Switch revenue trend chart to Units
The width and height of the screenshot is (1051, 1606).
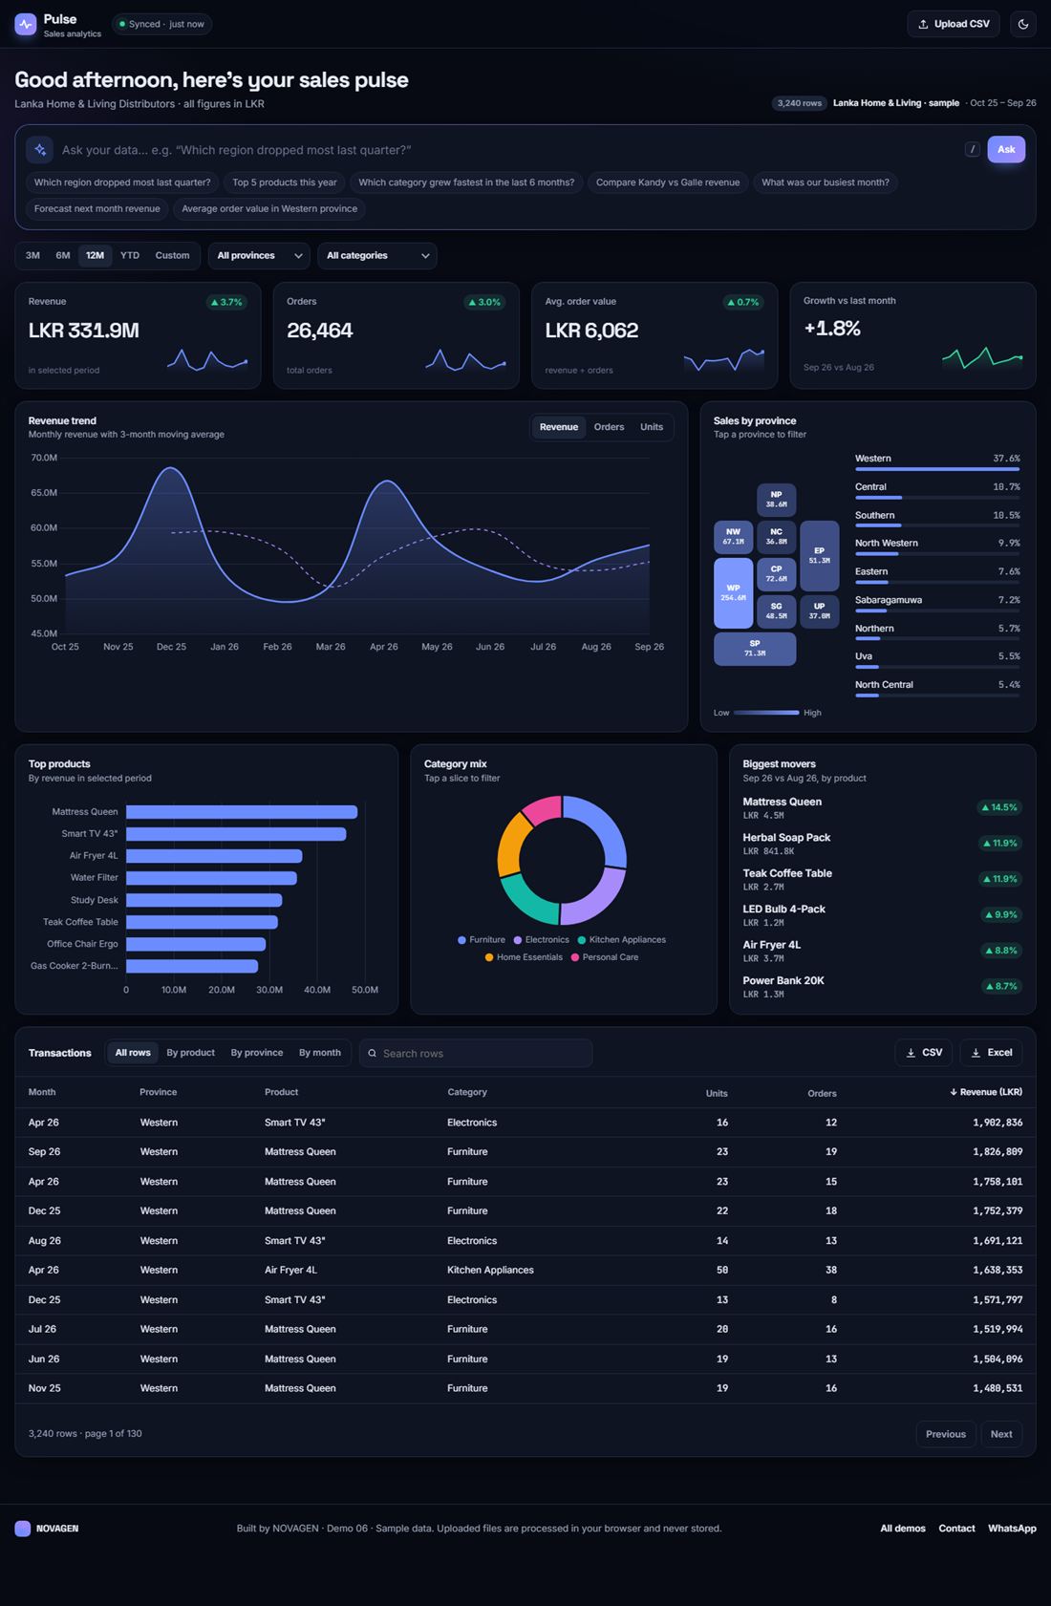652,427
